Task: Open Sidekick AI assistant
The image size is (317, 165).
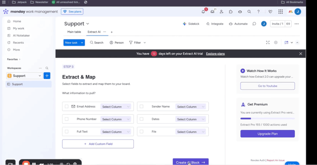Action: point(191,24)
